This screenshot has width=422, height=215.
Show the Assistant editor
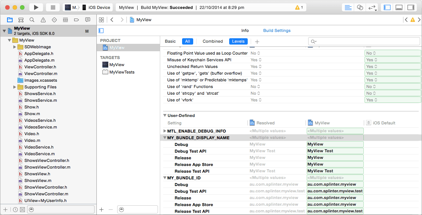360,7
